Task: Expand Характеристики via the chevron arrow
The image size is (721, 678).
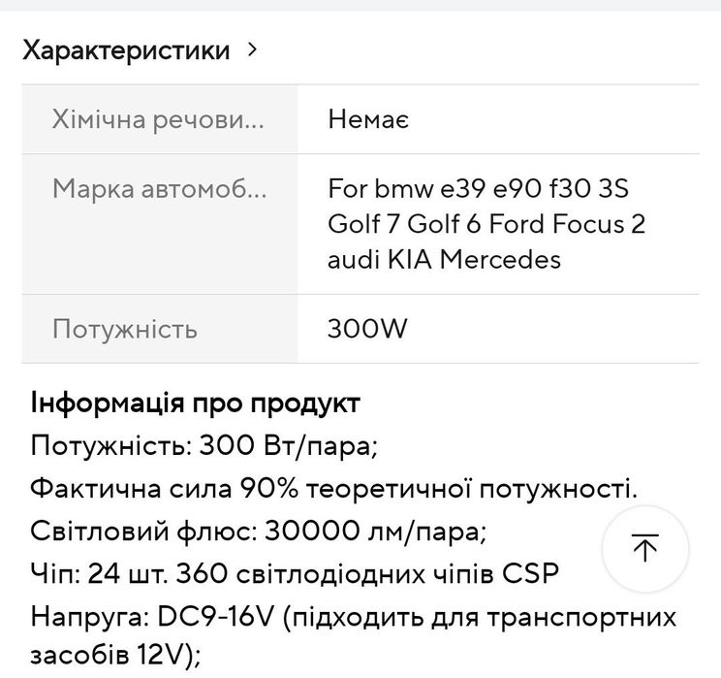Action: [254, 48]
